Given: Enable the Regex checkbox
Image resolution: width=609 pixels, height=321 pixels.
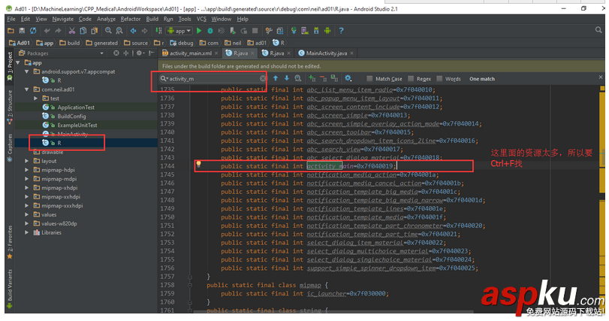Looking at the screenshot, I should [x=412, y=79].
